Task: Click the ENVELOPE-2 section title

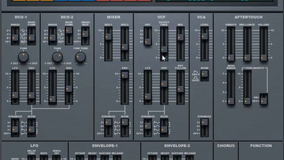Action: point(177,146)
